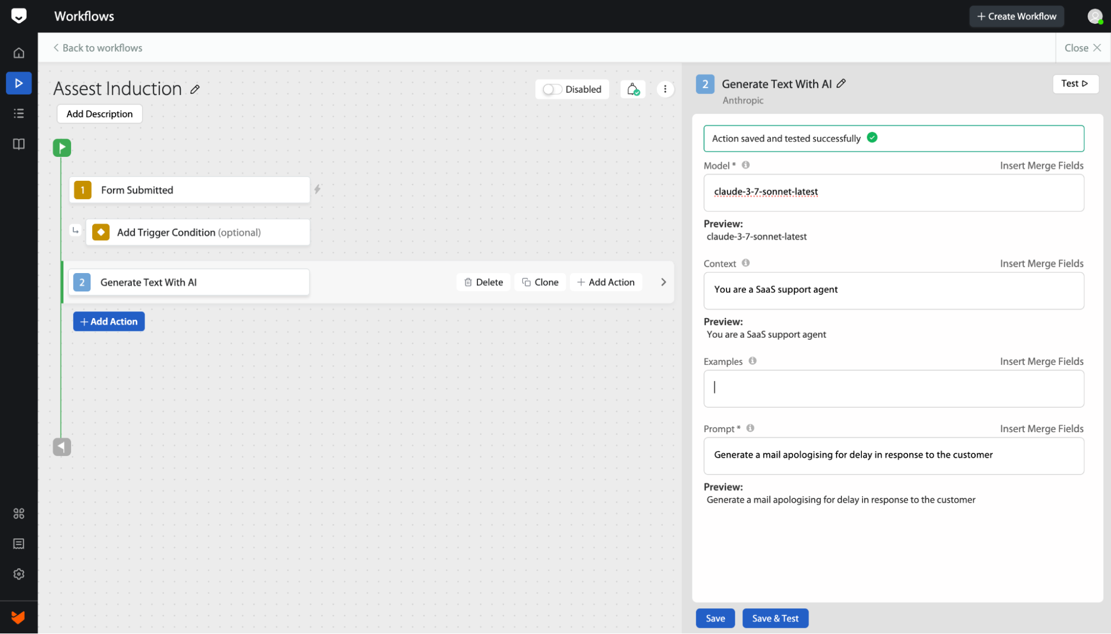Open the Home icon in sidebar

(x=19, y=53)
